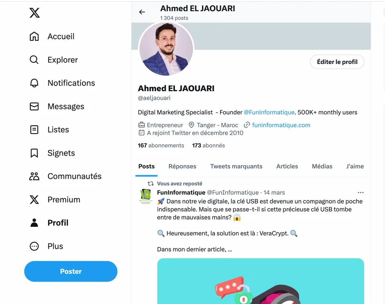Click the Éditer le profil button

pos(337,62)
